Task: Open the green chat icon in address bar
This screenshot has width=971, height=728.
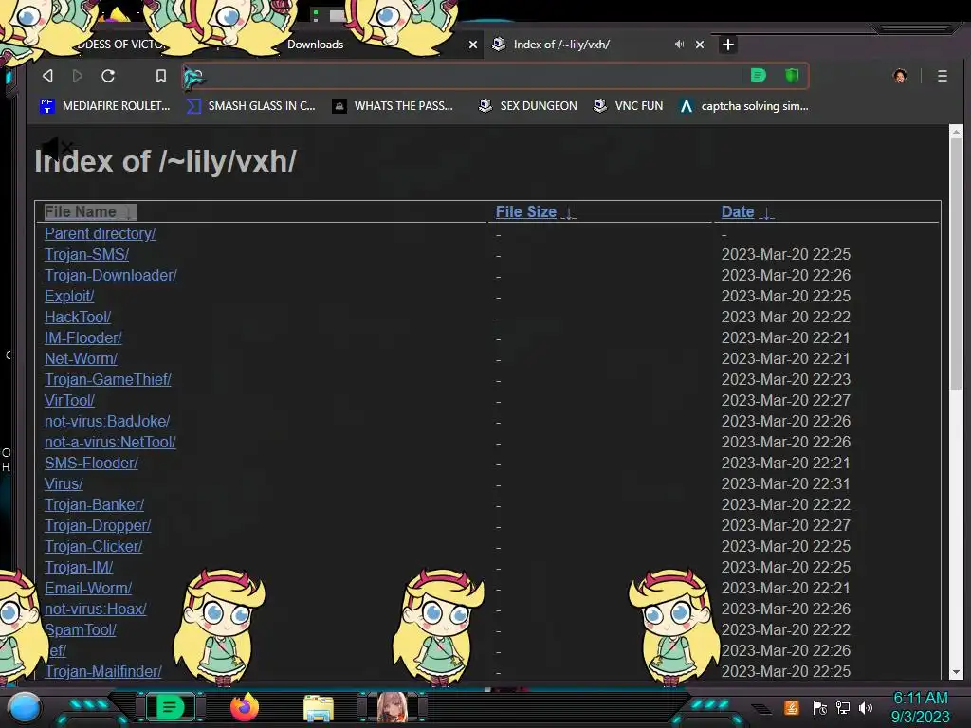Action: point(759,76)
